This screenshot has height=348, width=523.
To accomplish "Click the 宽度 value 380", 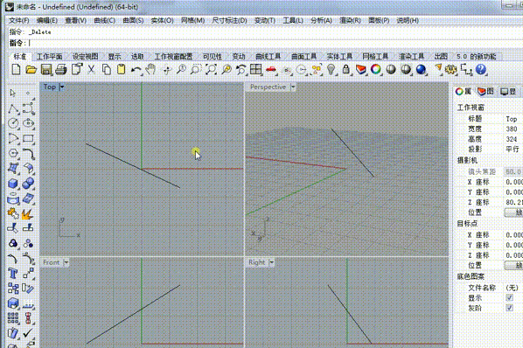I will [511, 129].
